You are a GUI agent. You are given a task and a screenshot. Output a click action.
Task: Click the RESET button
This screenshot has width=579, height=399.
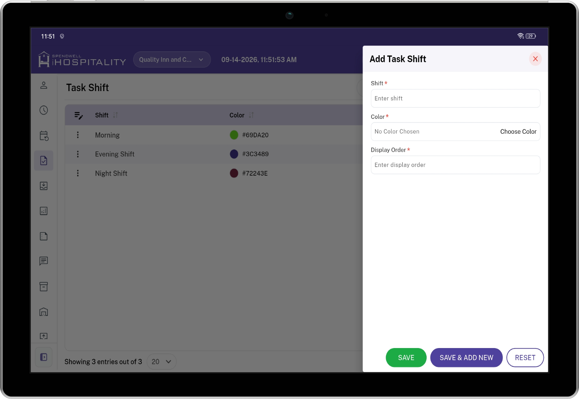(x=525, y=357)
